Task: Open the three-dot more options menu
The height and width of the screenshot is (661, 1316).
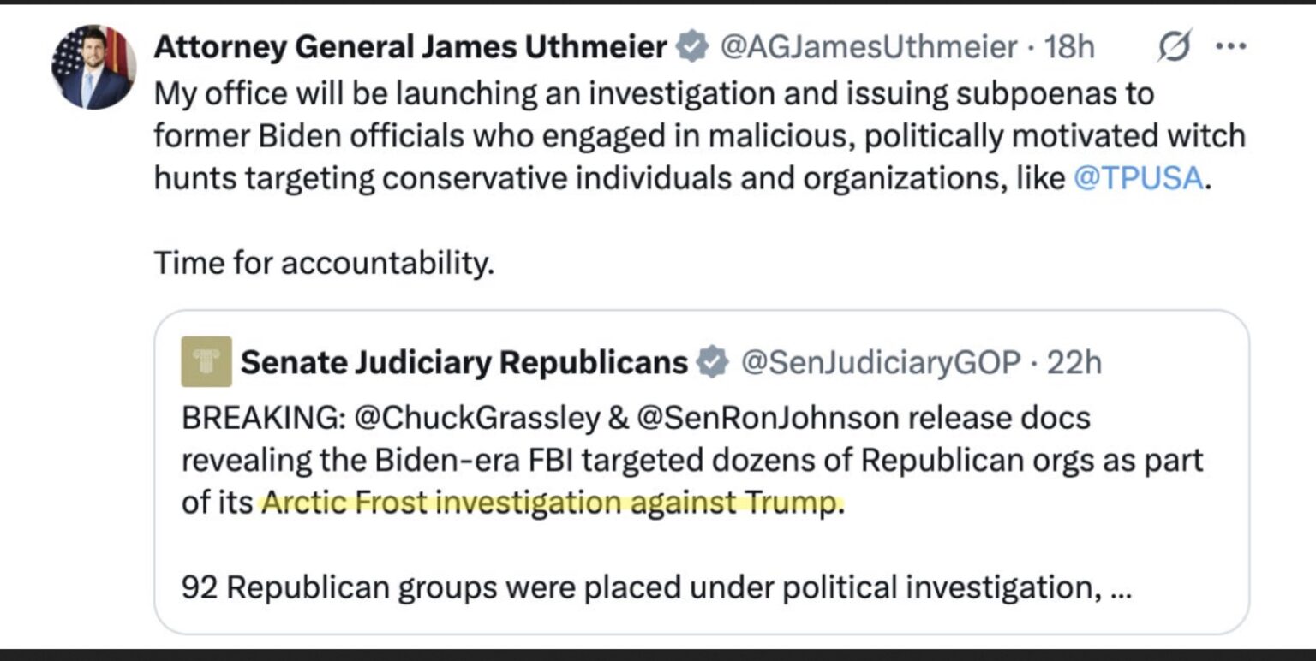Action: [x=1231, y=45]
